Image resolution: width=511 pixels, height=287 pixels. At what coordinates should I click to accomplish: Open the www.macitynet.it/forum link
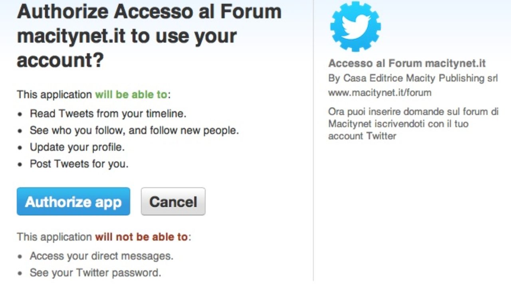tap(380, 93)
